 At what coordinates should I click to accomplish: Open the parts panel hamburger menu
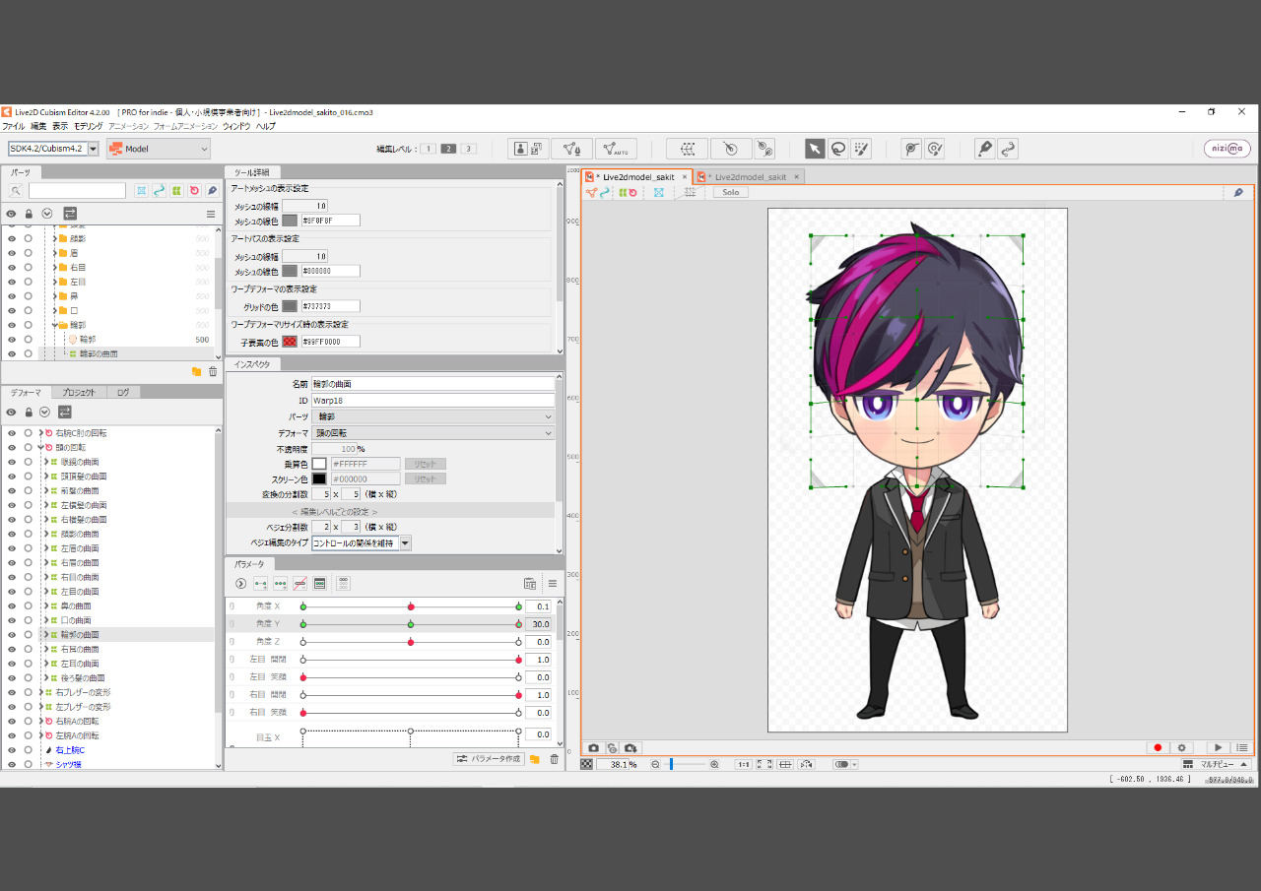pos(210,214)
